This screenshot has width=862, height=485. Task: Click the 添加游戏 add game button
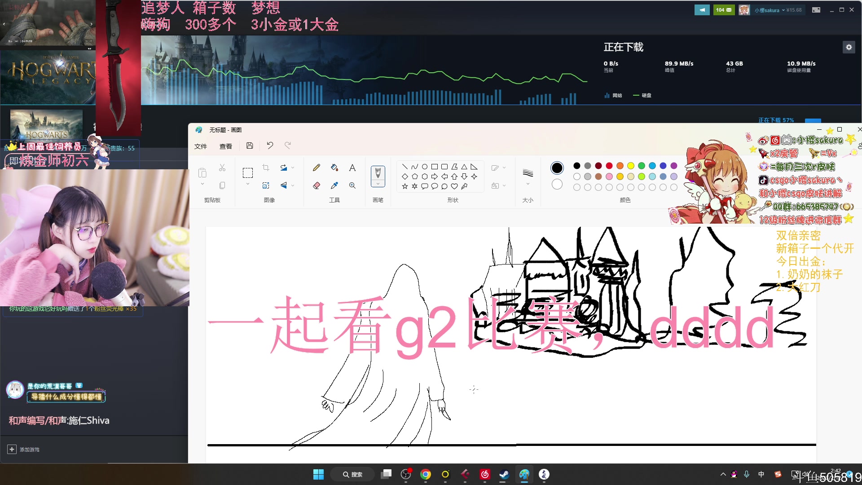[x=24, y=450]
